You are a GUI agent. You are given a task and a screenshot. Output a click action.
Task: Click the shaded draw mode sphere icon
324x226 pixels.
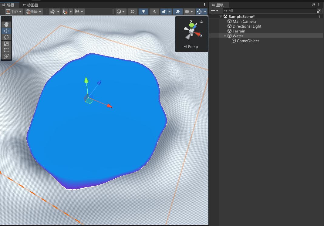[x=119, y=11]
